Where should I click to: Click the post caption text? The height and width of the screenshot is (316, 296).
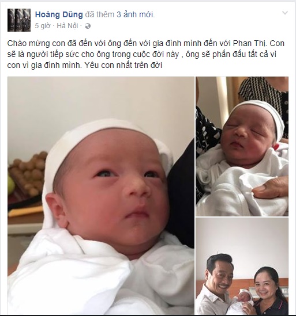click(146, 55)
